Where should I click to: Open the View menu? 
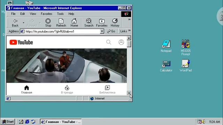(33, 14)
